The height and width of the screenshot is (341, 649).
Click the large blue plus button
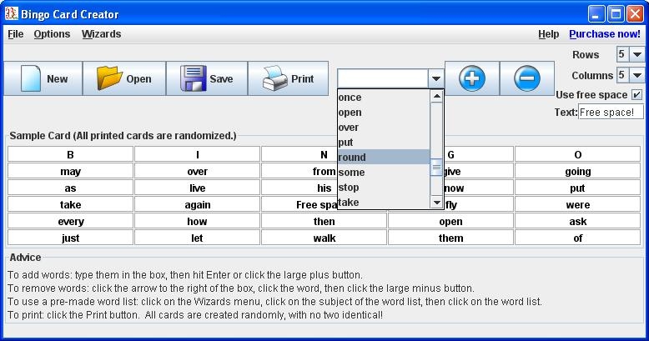472,78
